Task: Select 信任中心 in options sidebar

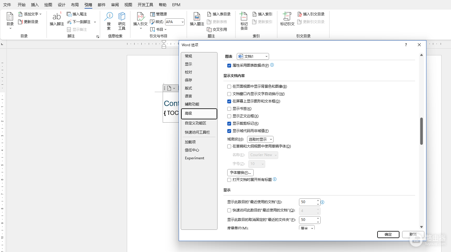Action: (x=199, y=150)
